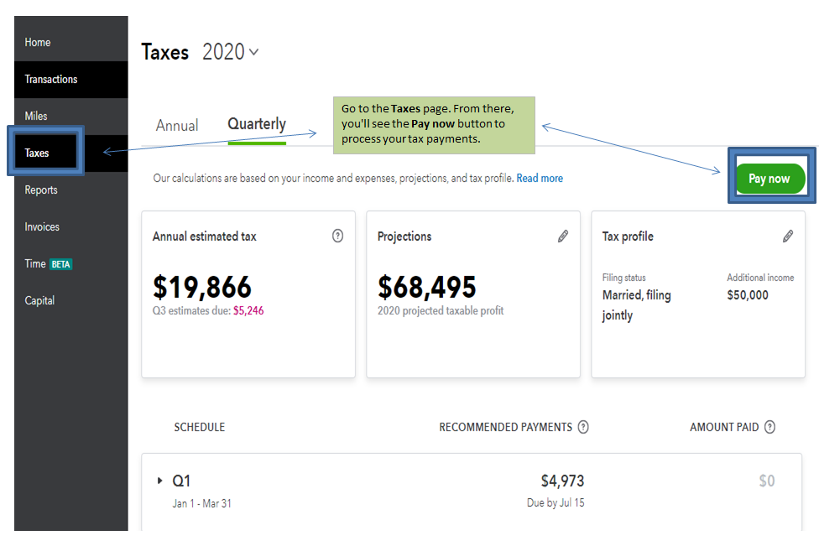Screen dimensions: 819x546
Task: Open the Amount Paid help icon
Action: coord(770,427)
